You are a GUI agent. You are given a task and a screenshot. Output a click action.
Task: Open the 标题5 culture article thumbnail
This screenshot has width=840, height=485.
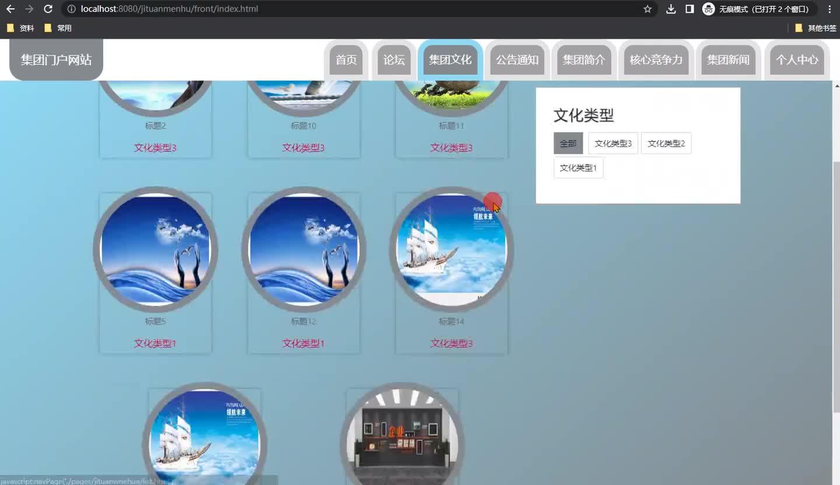coord(155,249)
